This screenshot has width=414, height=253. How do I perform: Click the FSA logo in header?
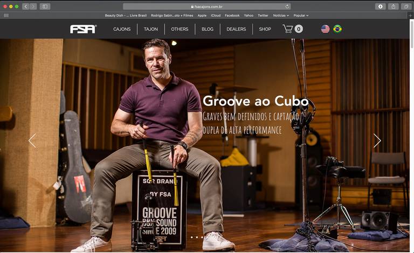(x=83, y=29)
